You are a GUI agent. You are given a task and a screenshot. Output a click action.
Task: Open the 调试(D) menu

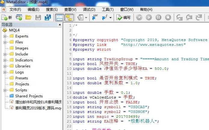pos(89,10)
